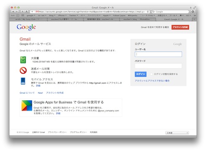Open the Gmail について link

coord(27,93)
